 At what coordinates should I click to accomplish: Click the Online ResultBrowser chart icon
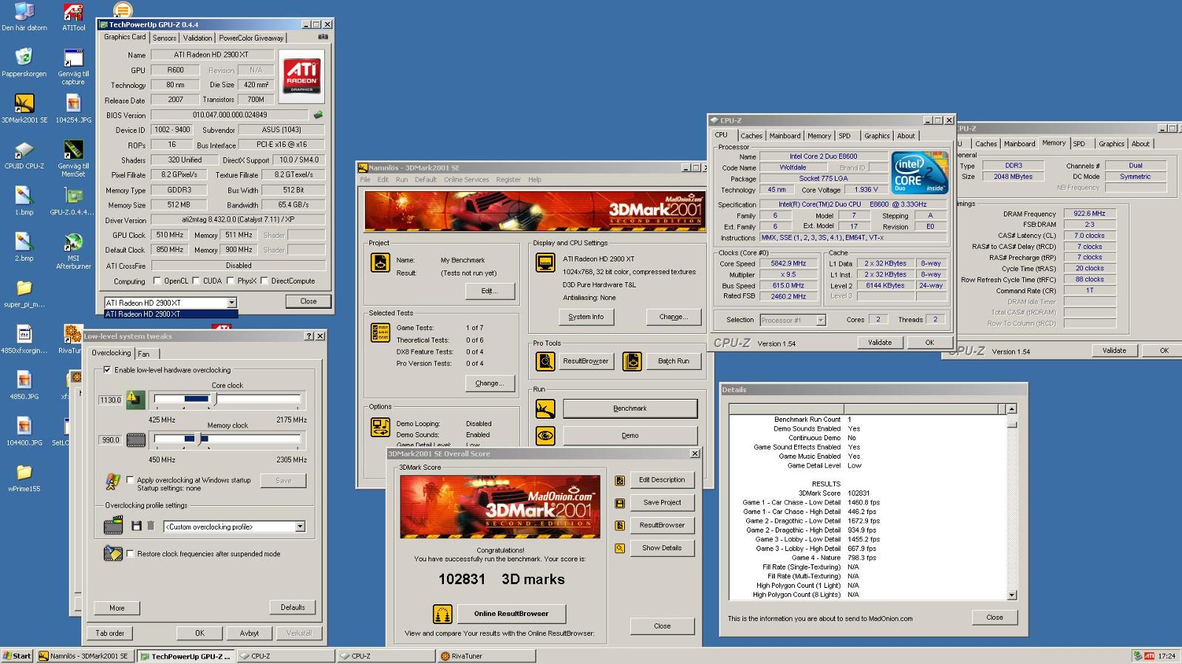442,614
